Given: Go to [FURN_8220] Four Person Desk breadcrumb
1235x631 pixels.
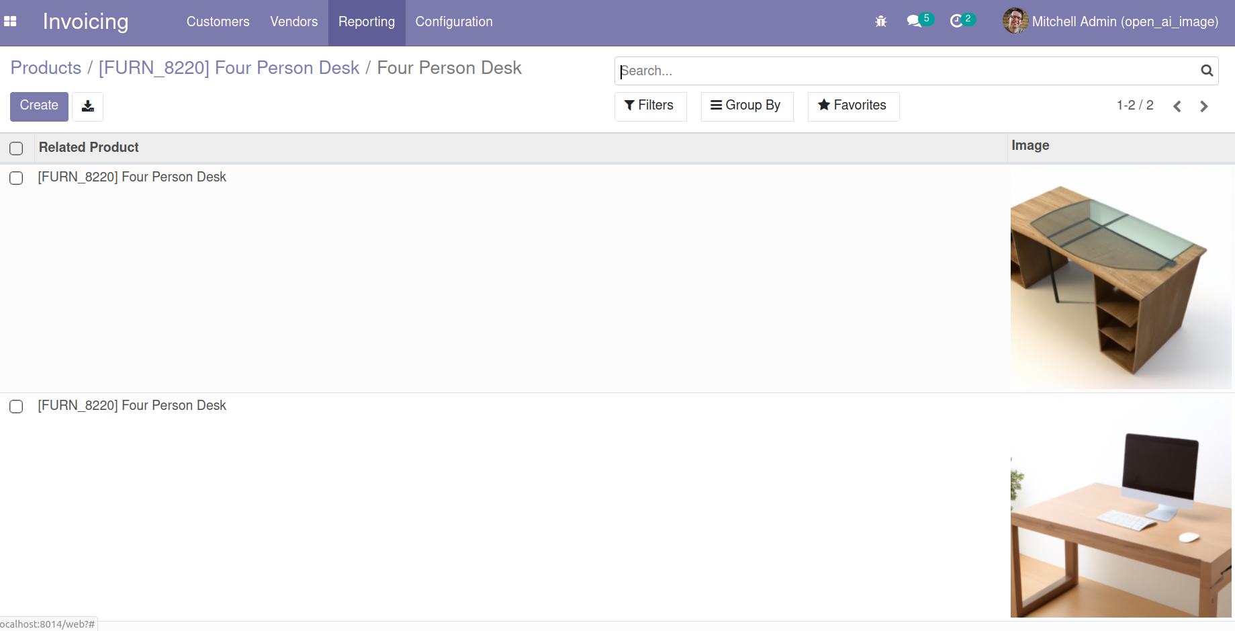Looking at the screenshot, I should 229,68.
